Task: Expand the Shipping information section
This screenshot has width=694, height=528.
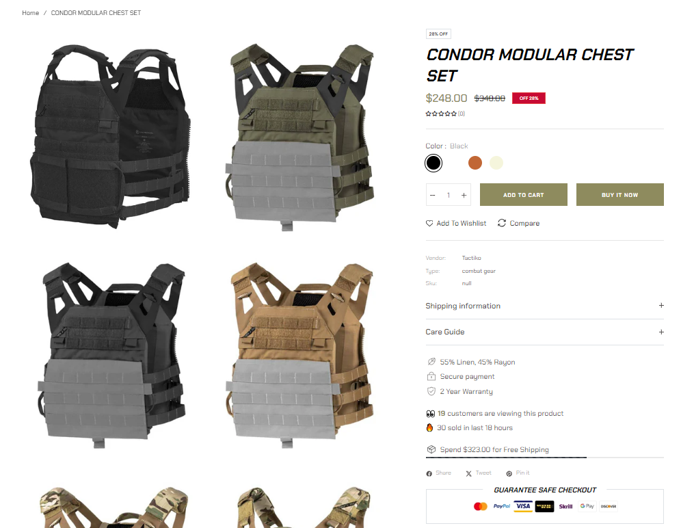Action: [544, 306]
